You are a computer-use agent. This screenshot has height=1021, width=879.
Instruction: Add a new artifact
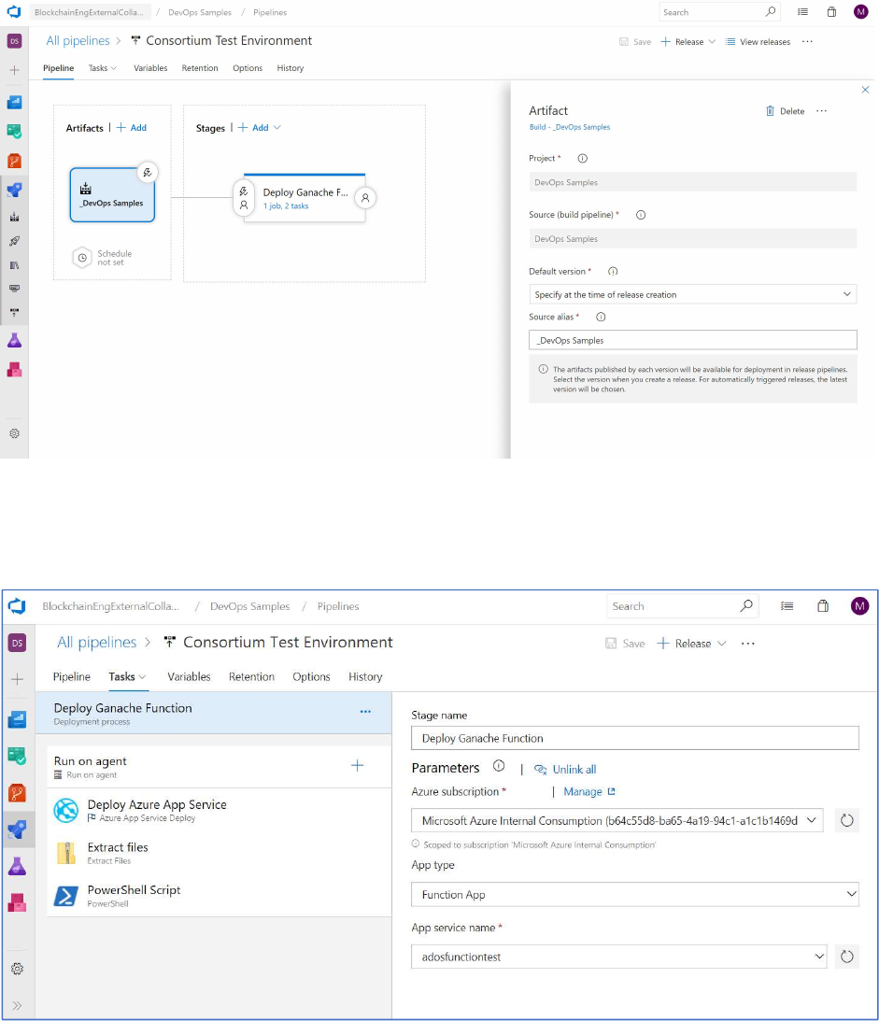pyautogui.click(x=132, y=128)
